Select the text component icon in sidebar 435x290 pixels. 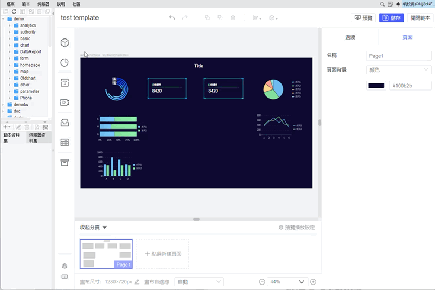pos(65,83)
